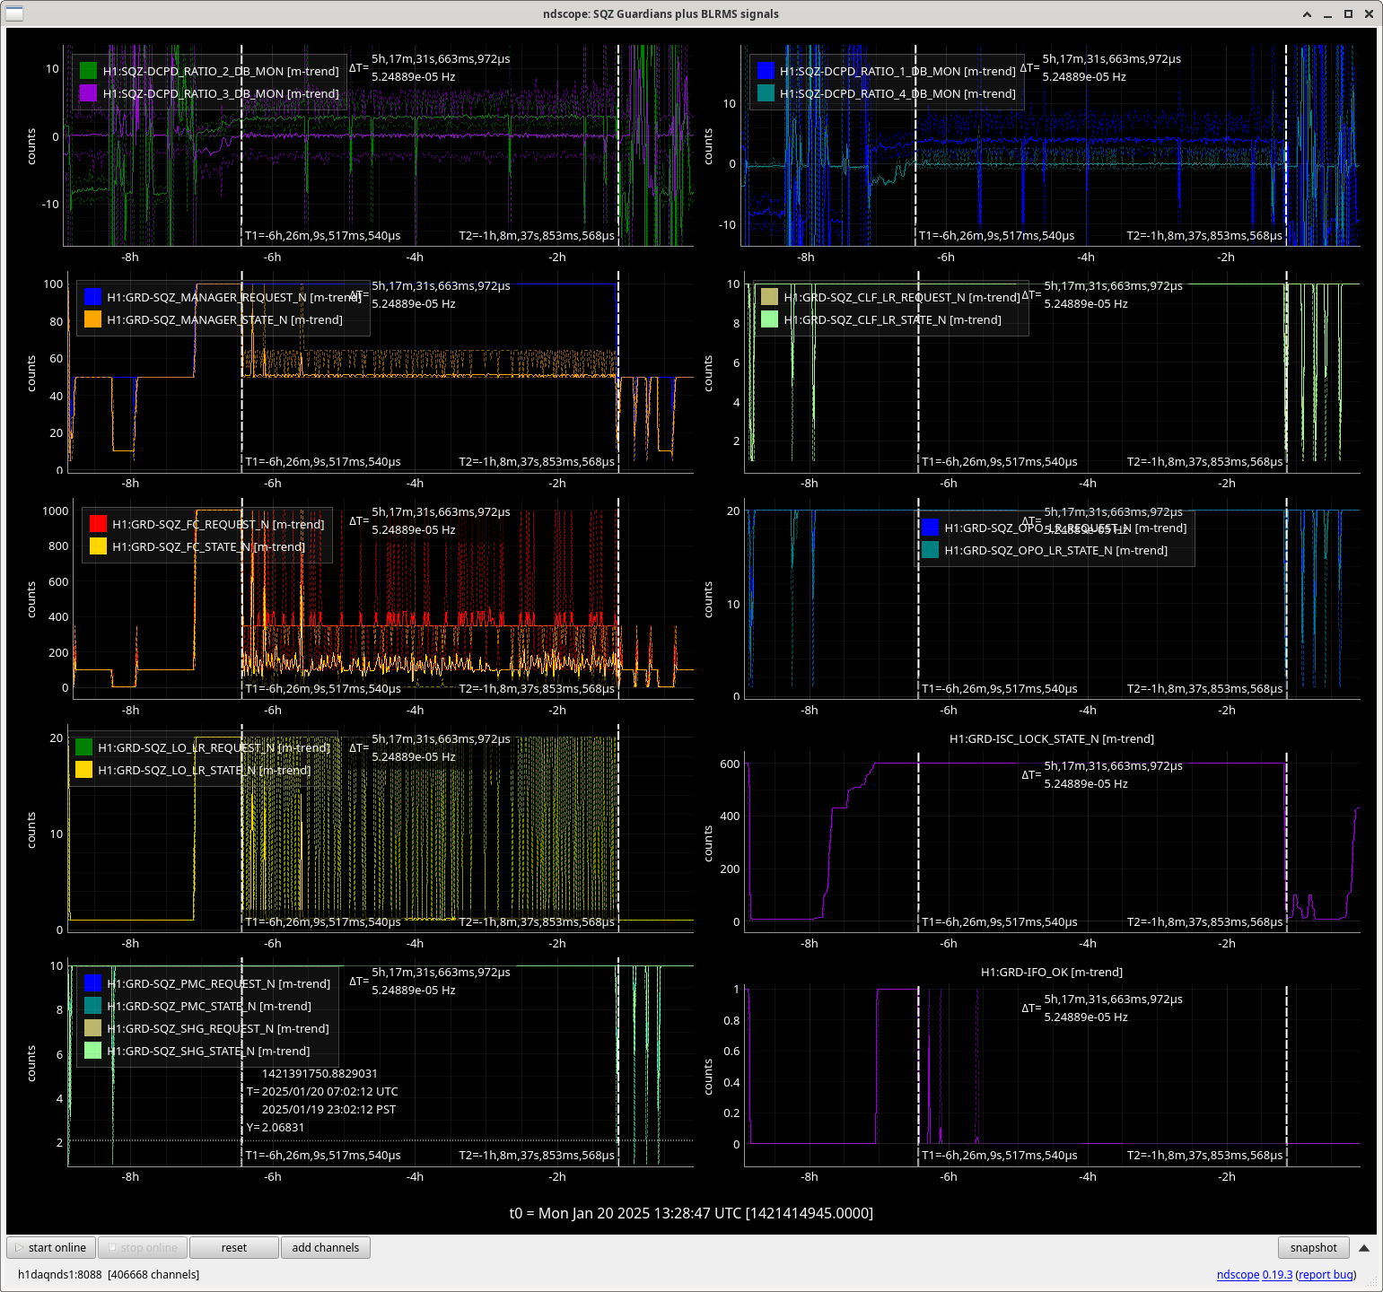Click yellow swatch for GRD-SQZ_LO_LR_STATE_N

click(x=83, y=770)
